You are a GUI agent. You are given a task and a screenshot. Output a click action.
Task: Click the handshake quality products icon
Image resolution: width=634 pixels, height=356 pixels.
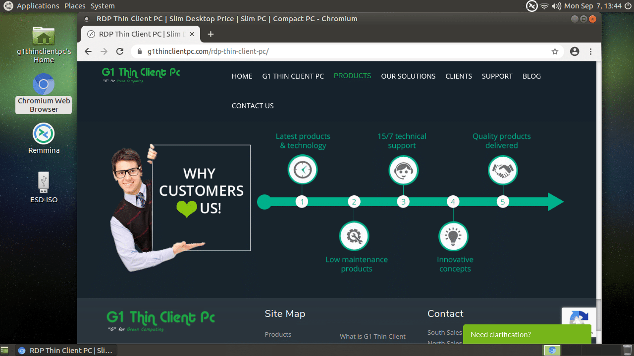(503, 170)
